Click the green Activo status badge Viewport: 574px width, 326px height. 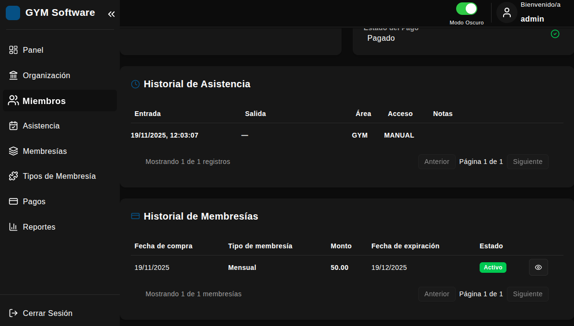click(493, 267)
